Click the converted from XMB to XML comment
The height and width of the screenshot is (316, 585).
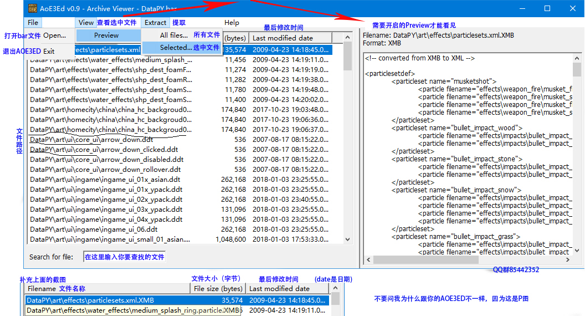420,58
